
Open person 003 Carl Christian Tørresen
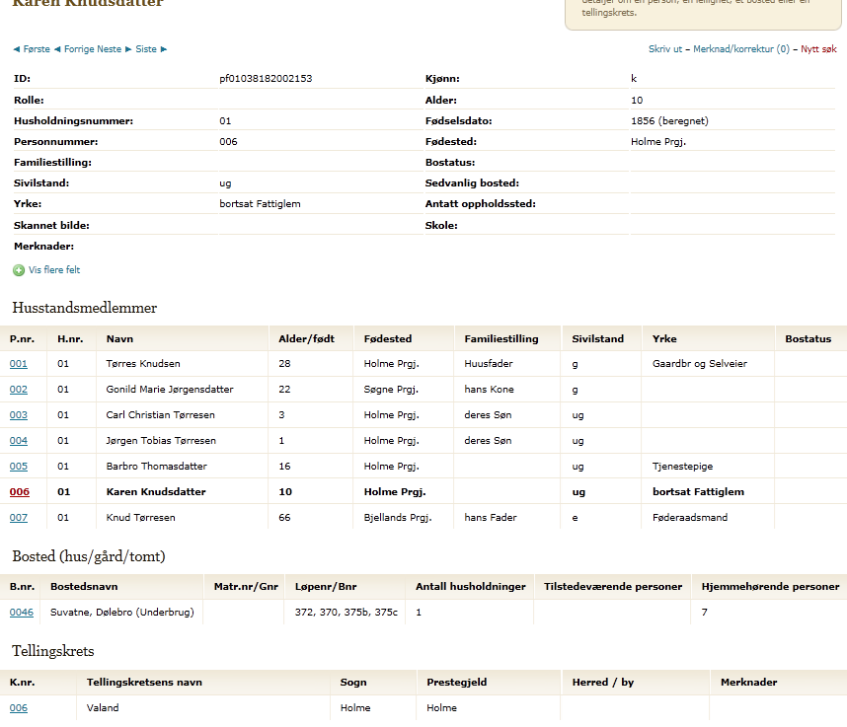(19, 415)
